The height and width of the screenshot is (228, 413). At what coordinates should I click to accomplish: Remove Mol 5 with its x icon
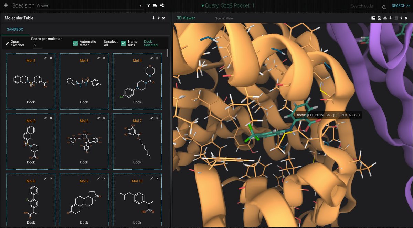point(51,118)
